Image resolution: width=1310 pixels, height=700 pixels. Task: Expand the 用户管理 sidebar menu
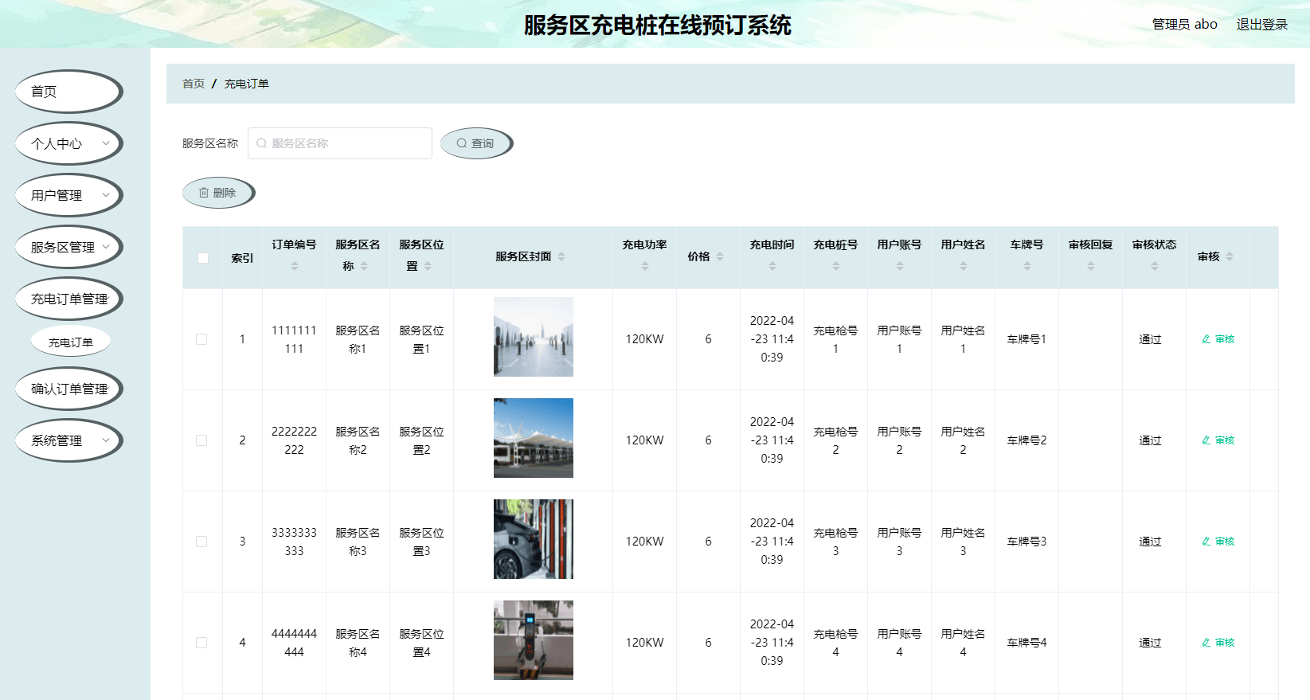[x=68, y=195]
